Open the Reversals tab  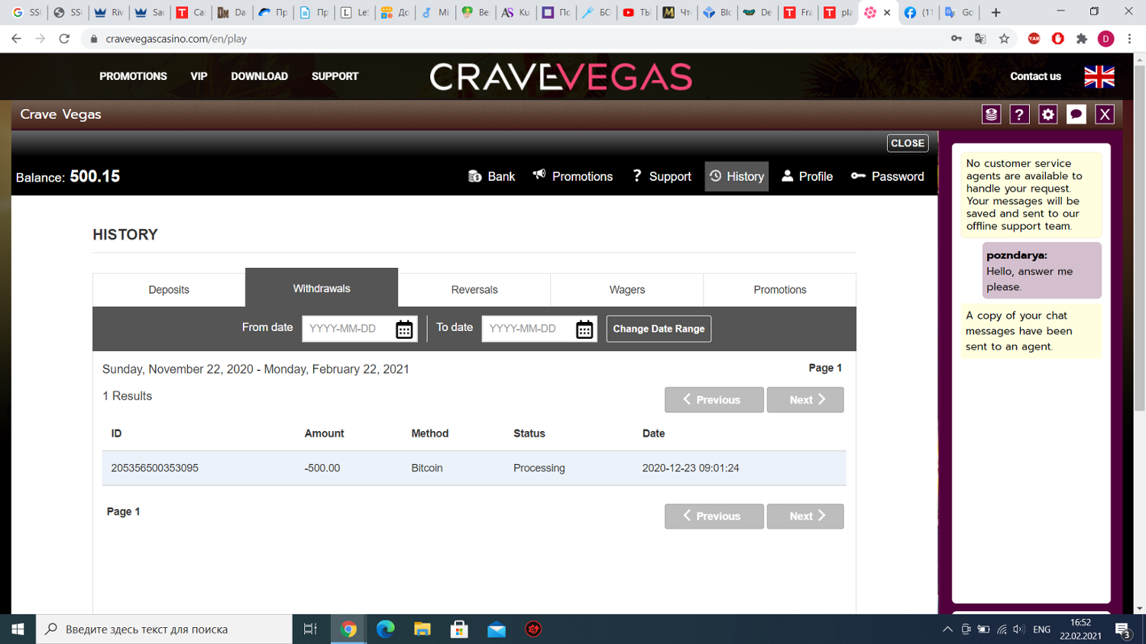[x=474, y=290]
